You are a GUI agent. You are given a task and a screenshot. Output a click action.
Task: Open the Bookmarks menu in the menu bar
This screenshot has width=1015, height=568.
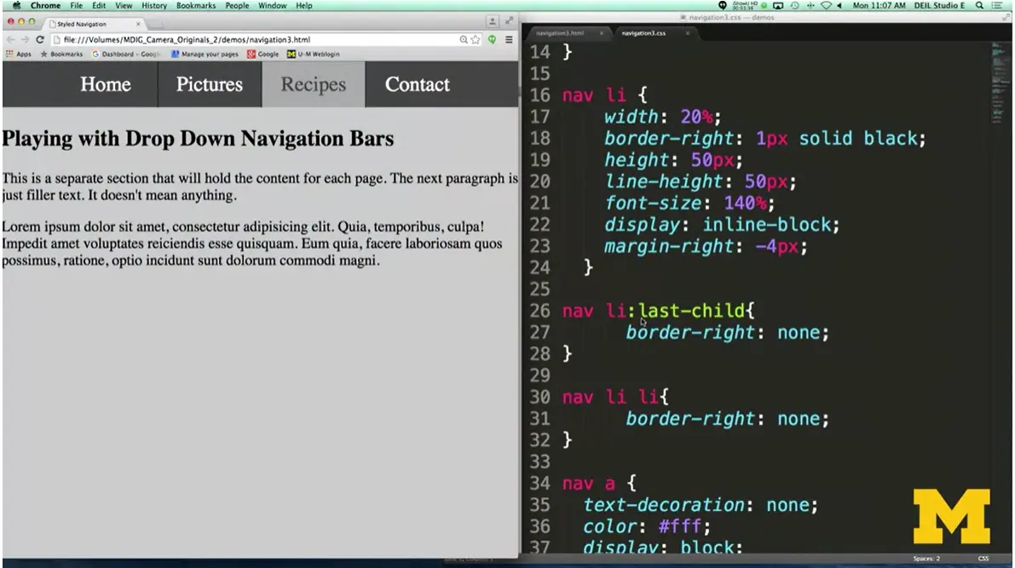click(x=196, y=5)
